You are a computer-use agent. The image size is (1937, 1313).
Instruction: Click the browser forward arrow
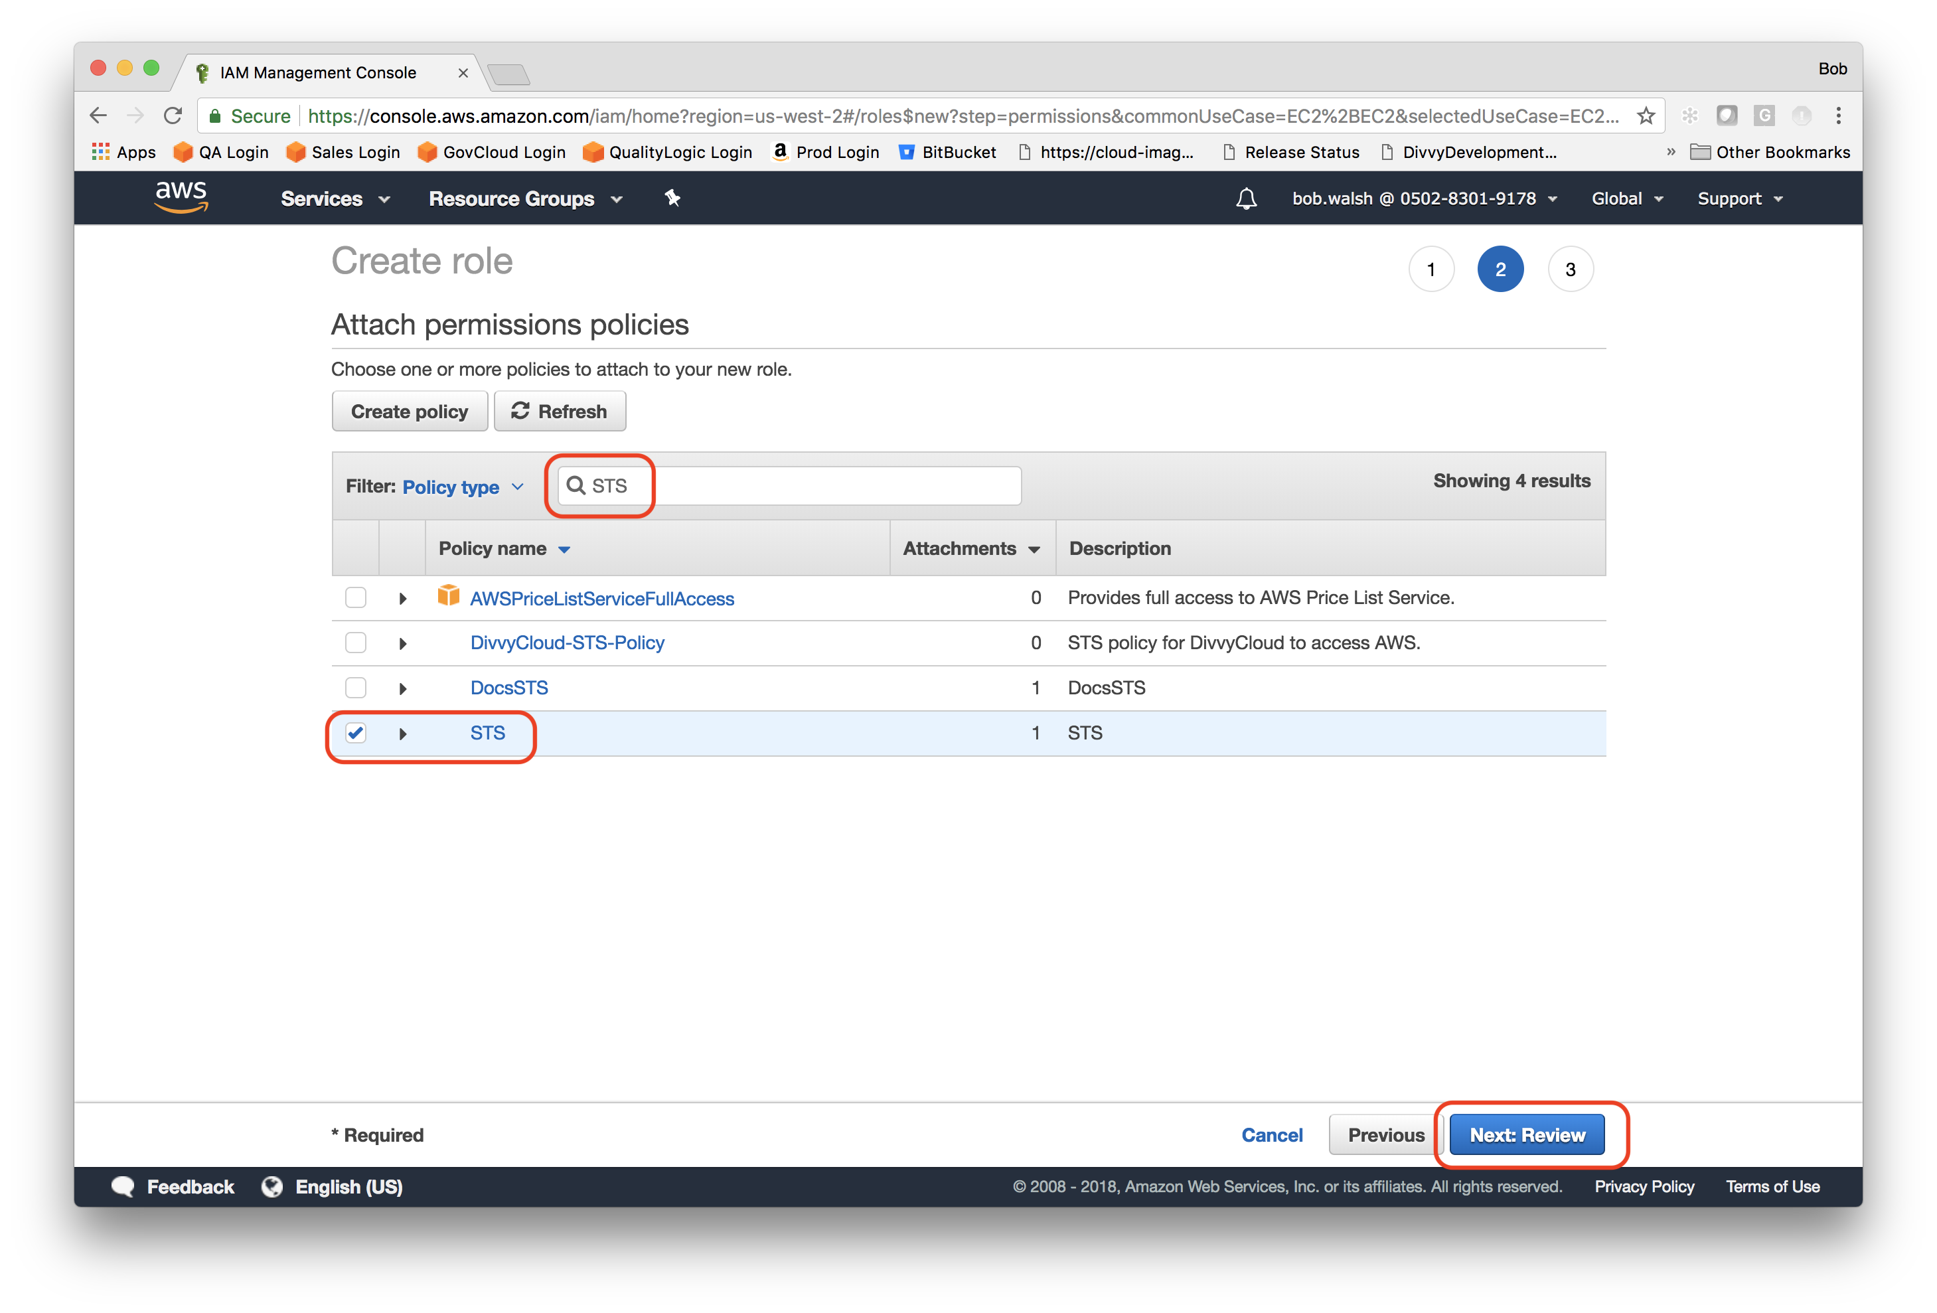[135, 115]
